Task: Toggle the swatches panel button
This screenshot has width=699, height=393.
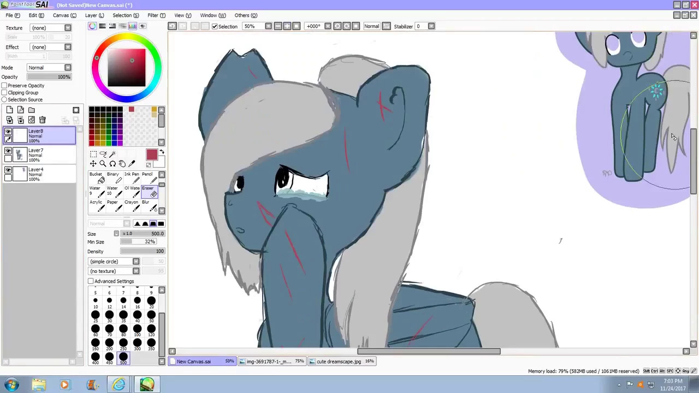Action: (132, 26)
